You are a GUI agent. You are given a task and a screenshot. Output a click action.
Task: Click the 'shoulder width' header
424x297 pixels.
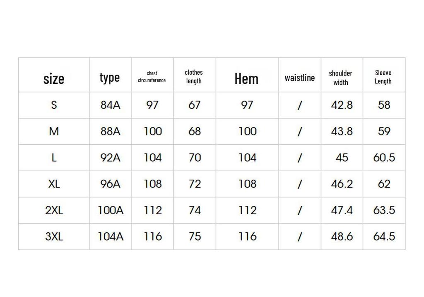(x=341, y=78)
